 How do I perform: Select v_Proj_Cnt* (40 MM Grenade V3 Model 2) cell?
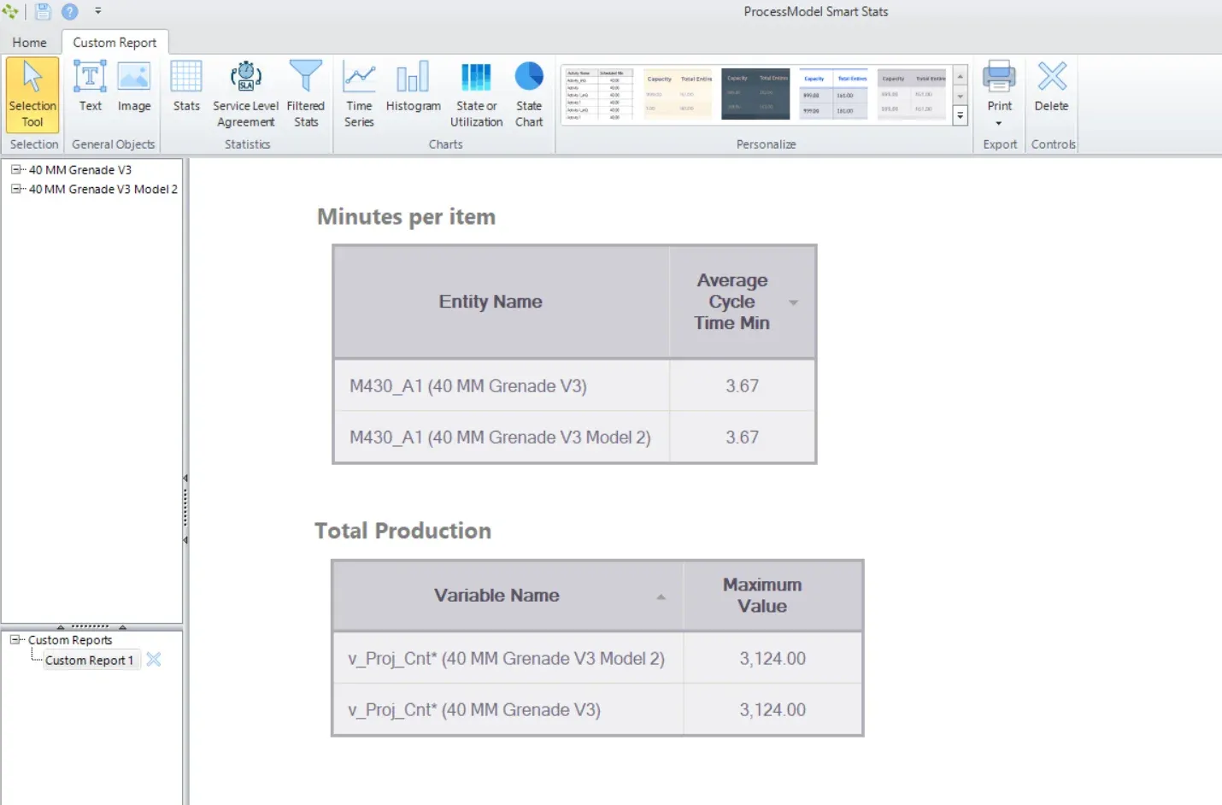point(508,658)
